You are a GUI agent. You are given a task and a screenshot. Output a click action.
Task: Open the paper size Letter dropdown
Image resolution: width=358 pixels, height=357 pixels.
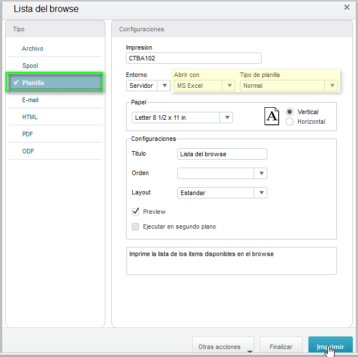[182, 117]
